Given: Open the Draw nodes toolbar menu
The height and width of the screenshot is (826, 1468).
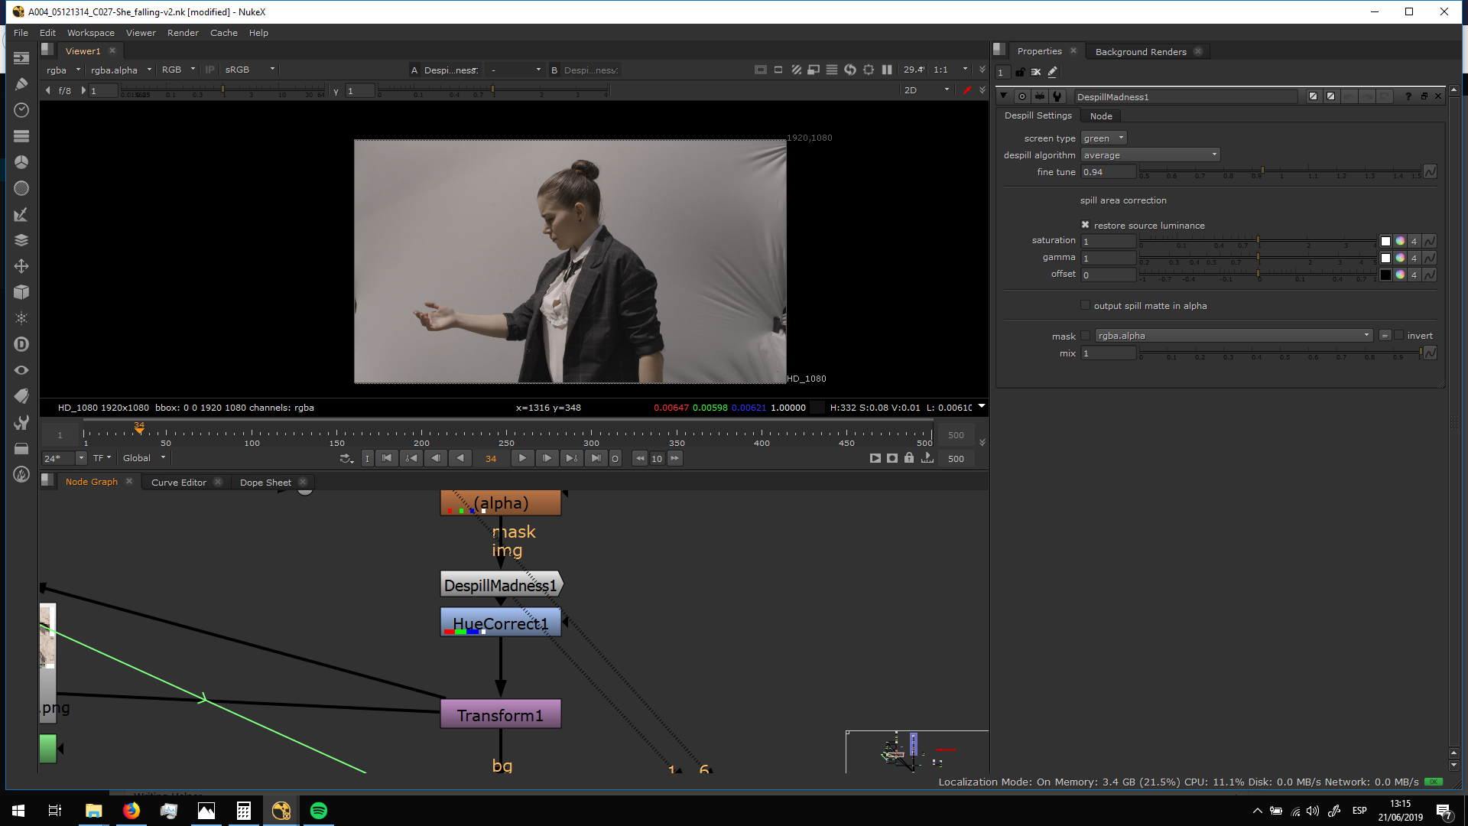Looking at the screenshot, I should (x=21, y=84).
